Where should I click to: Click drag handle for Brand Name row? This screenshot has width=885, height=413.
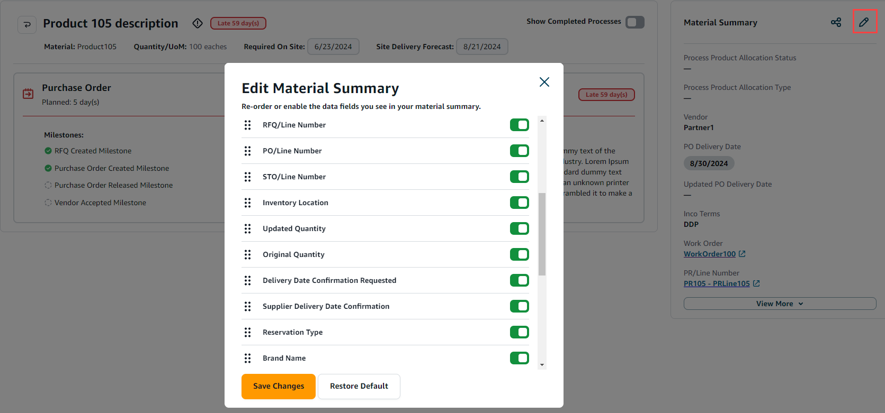point(247,358)
